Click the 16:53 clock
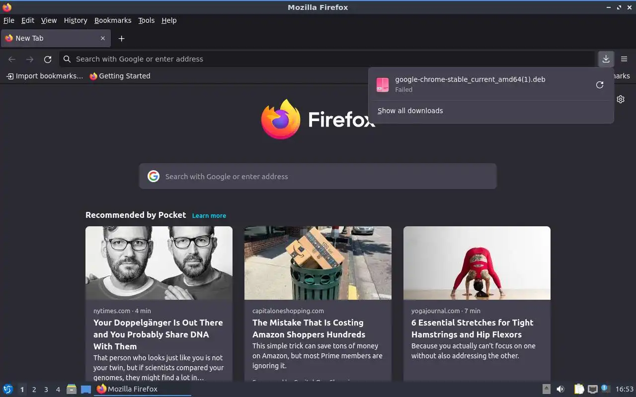Viewport: 636px width, 397px height. tap(624, 389)
